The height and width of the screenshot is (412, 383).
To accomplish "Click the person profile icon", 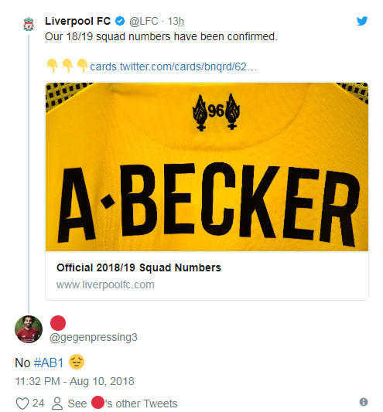I will pyautogui.click(x=57, y=403).
